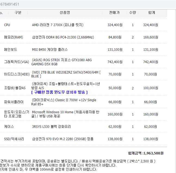
Task: Click the 169,600원 RAM total
Action: (151, 37)
